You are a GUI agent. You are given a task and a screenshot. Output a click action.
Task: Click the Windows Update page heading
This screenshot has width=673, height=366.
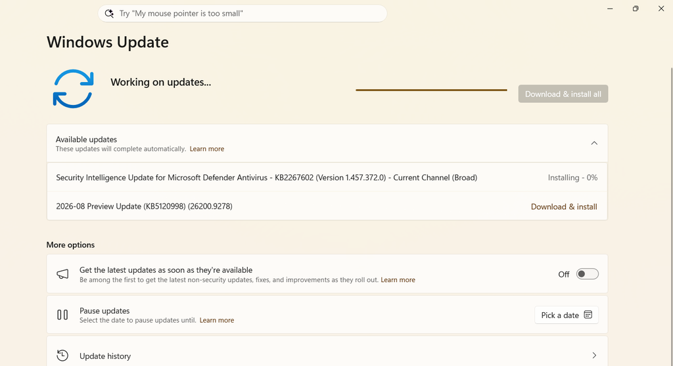[x=108, y=42]
